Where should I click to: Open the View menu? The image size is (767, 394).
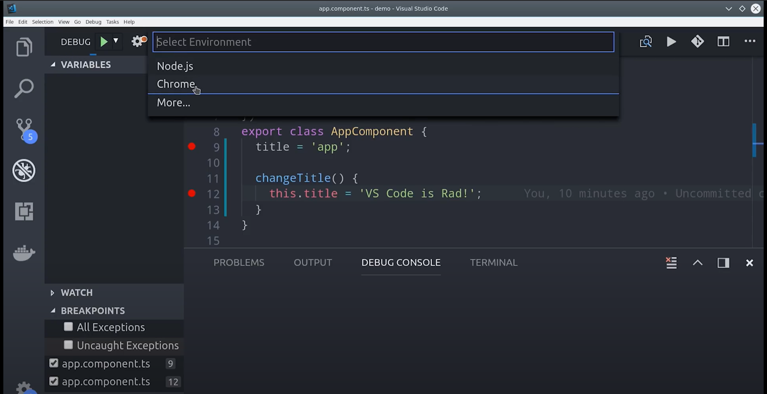coord(63,22)
